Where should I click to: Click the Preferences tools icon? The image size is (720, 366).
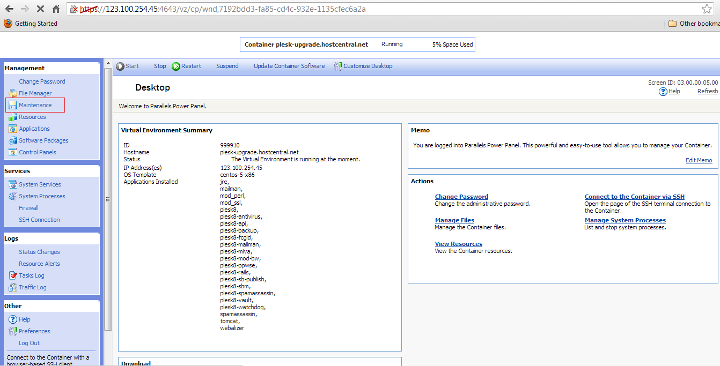click(13, 331)
